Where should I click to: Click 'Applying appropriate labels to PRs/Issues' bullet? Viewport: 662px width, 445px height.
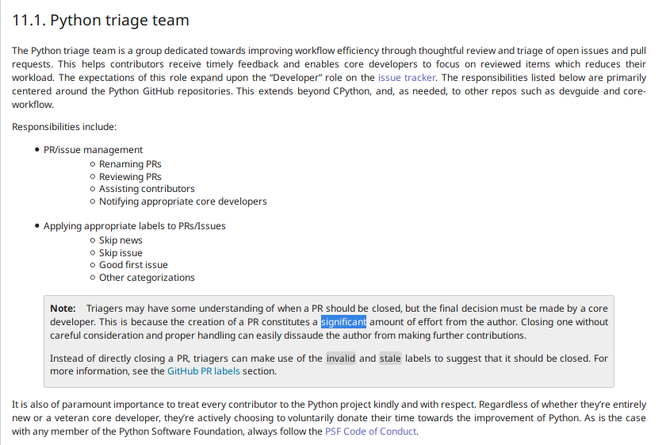(x=134, y=226)
